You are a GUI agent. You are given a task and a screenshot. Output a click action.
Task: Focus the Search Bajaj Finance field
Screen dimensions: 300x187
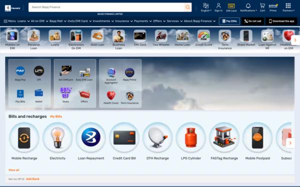[106, 7]
